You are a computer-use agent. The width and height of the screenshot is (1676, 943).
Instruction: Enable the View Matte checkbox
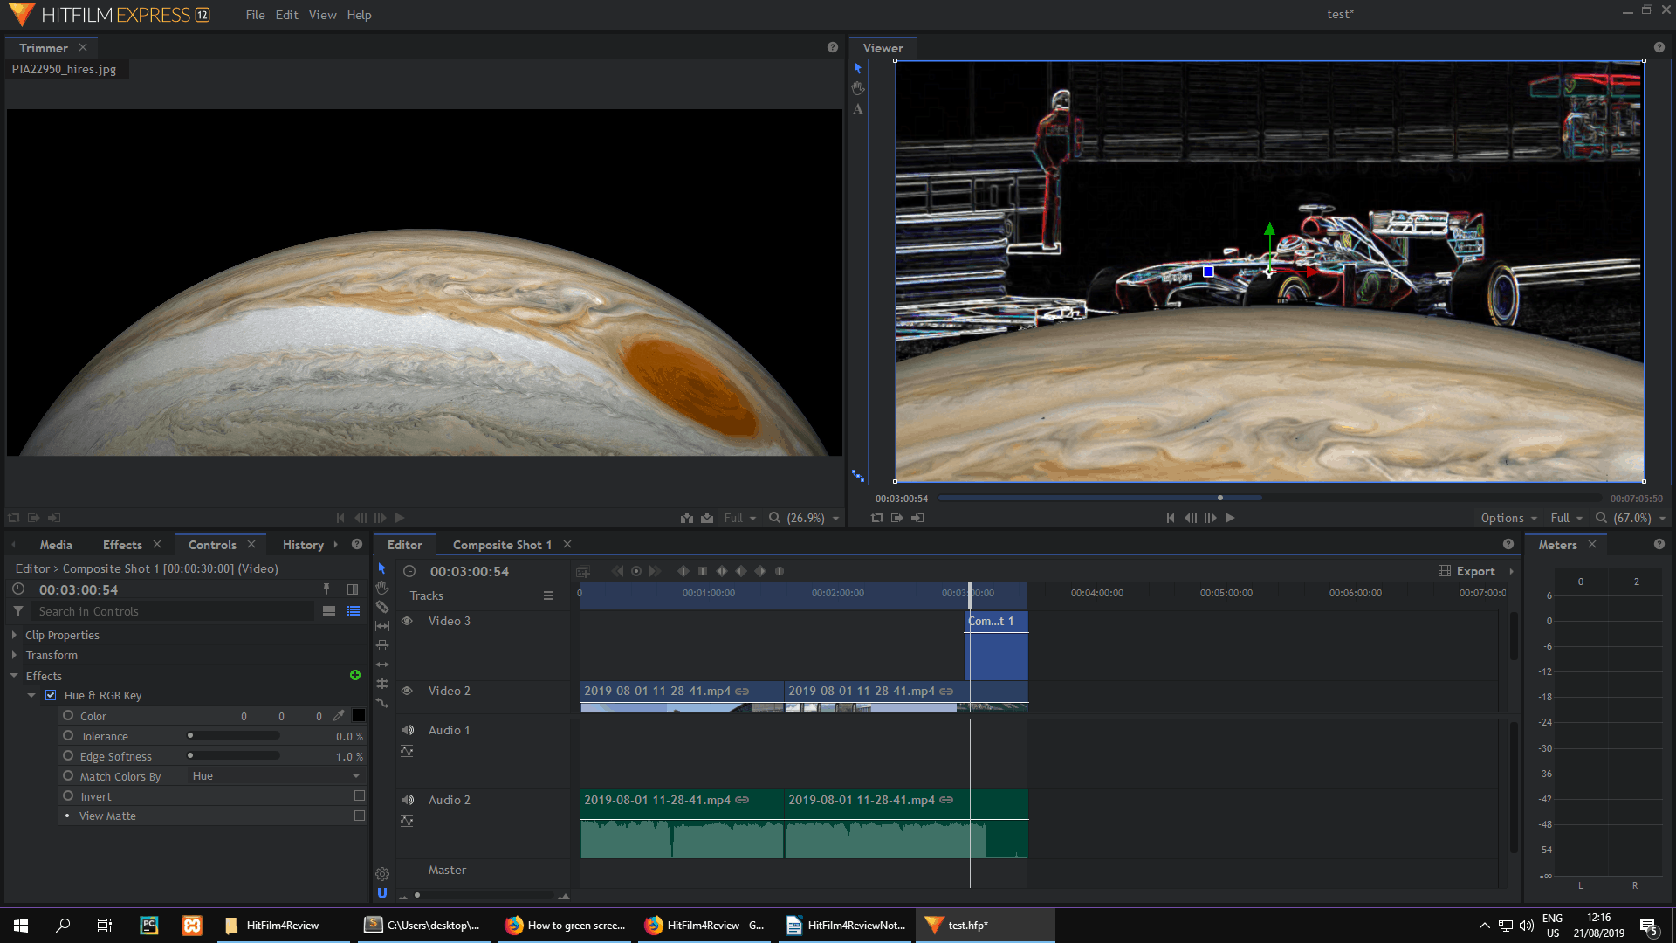[359, 816]
